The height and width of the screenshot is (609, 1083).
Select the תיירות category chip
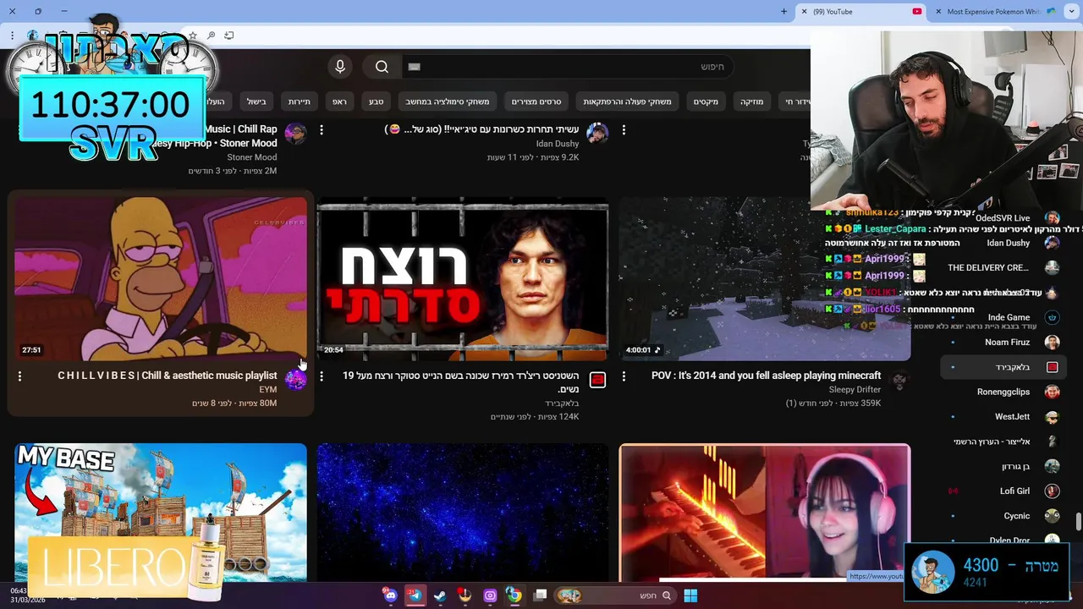(300, 101)
